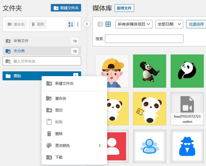Click the folder-arrow icon beside 剪切
Screen dimensions: 206x166
49,110
